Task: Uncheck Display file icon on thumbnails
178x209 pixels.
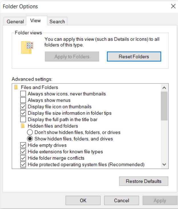Action: coord(23,106)
